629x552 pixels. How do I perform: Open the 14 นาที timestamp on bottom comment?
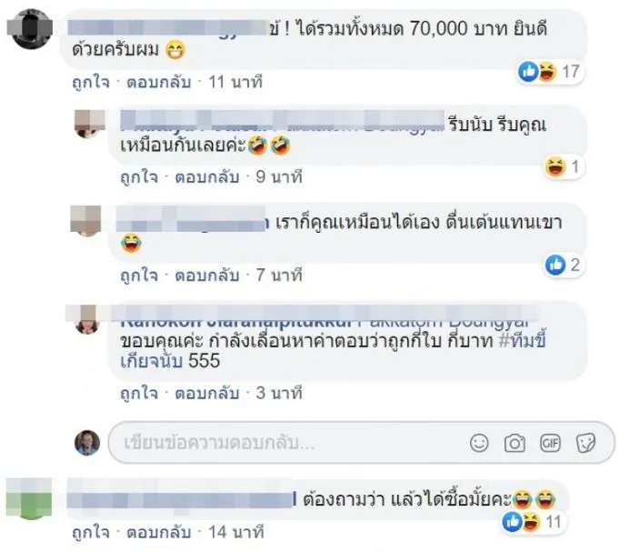click(x=236, y=532)
